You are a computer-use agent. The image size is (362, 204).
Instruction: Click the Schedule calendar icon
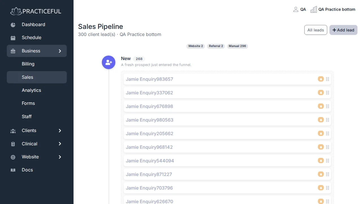point(13,38)
